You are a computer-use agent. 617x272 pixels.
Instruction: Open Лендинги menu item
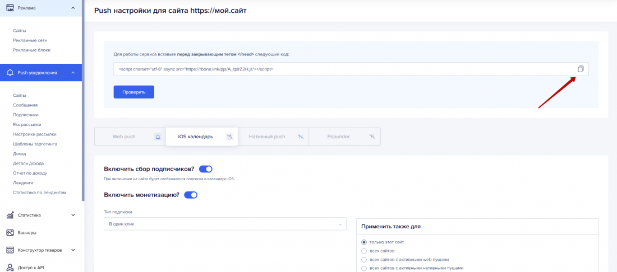point(23,183)
